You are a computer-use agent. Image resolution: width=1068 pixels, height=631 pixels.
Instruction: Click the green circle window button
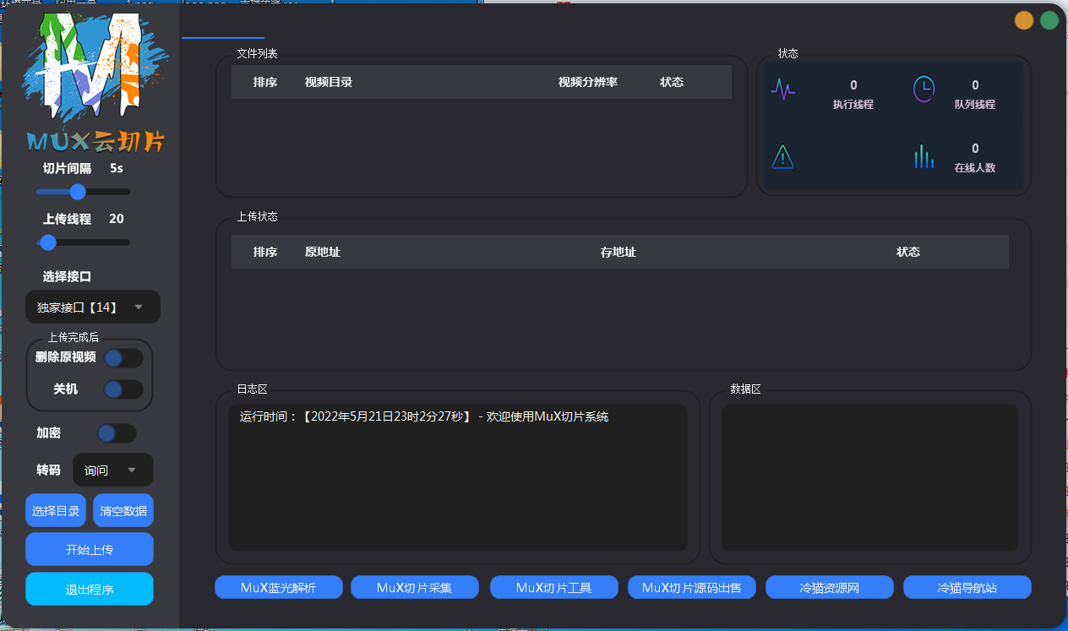[x=1049, y=20]
